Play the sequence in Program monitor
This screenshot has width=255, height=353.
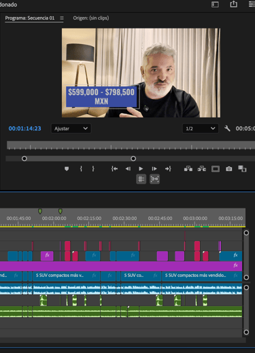pyautogui.click(x=141, y=169)
